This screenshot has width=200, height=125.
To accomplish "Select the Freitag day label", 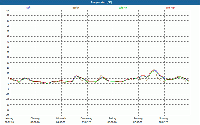I will pos(112,118).
